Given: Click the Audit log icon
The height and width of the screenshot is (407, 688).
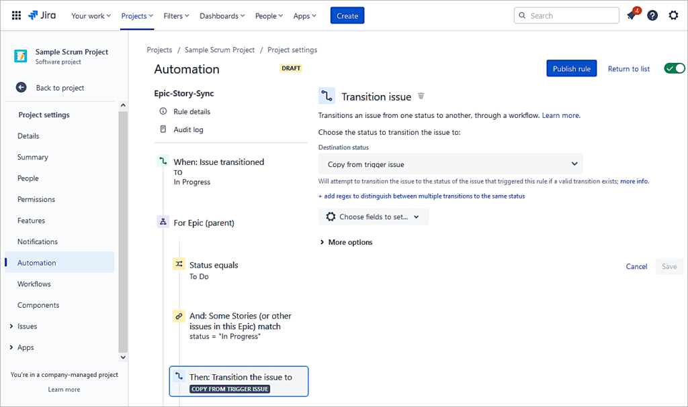Looking at the screenshot, I should tap(163, 129).
